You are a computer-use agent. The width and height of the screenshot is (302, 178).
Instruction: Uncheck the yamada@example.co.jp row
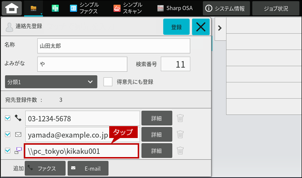8,134
